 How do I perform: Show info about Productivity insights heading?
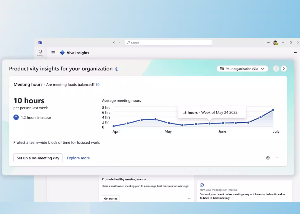coord(116,69)
